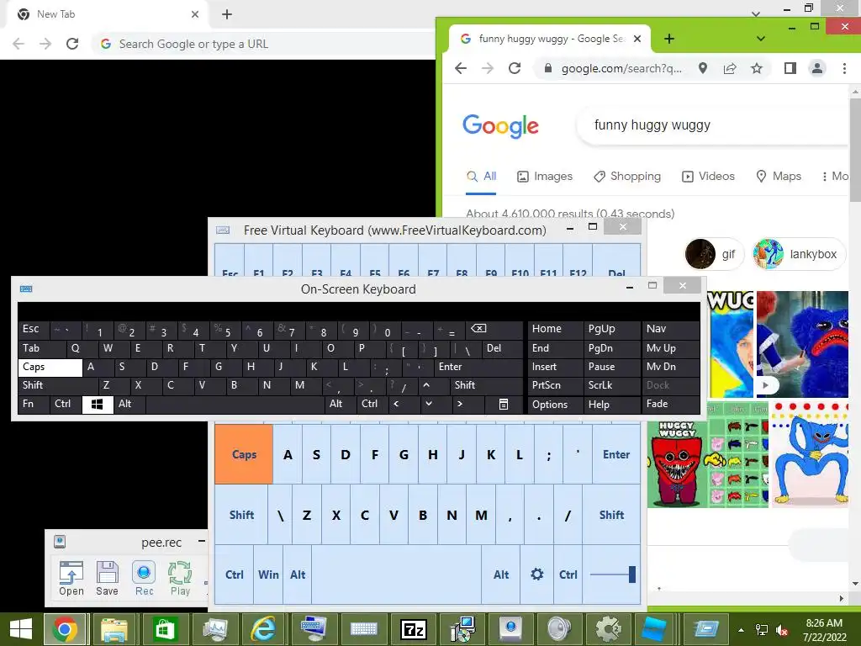Click the muted volume icon in system tray

782,630
